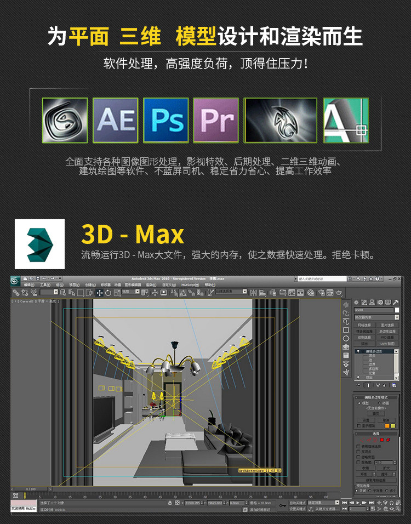Enable the 忽略背面 checkbox
Viewport: 411px width, 524px height.
click(x=358, y=457)
